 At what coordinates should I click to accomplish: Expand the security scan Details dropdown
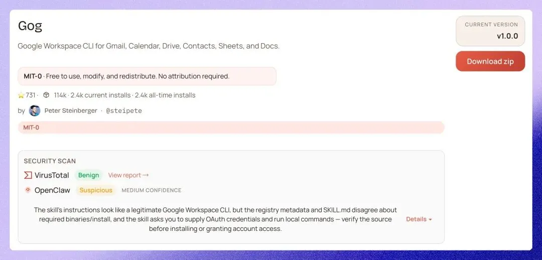419,219
